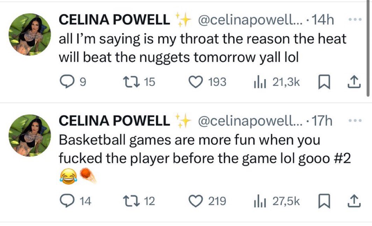372x226 pixels.
Task: Reply to the Basketball games tweet
Action: (65, 201)
